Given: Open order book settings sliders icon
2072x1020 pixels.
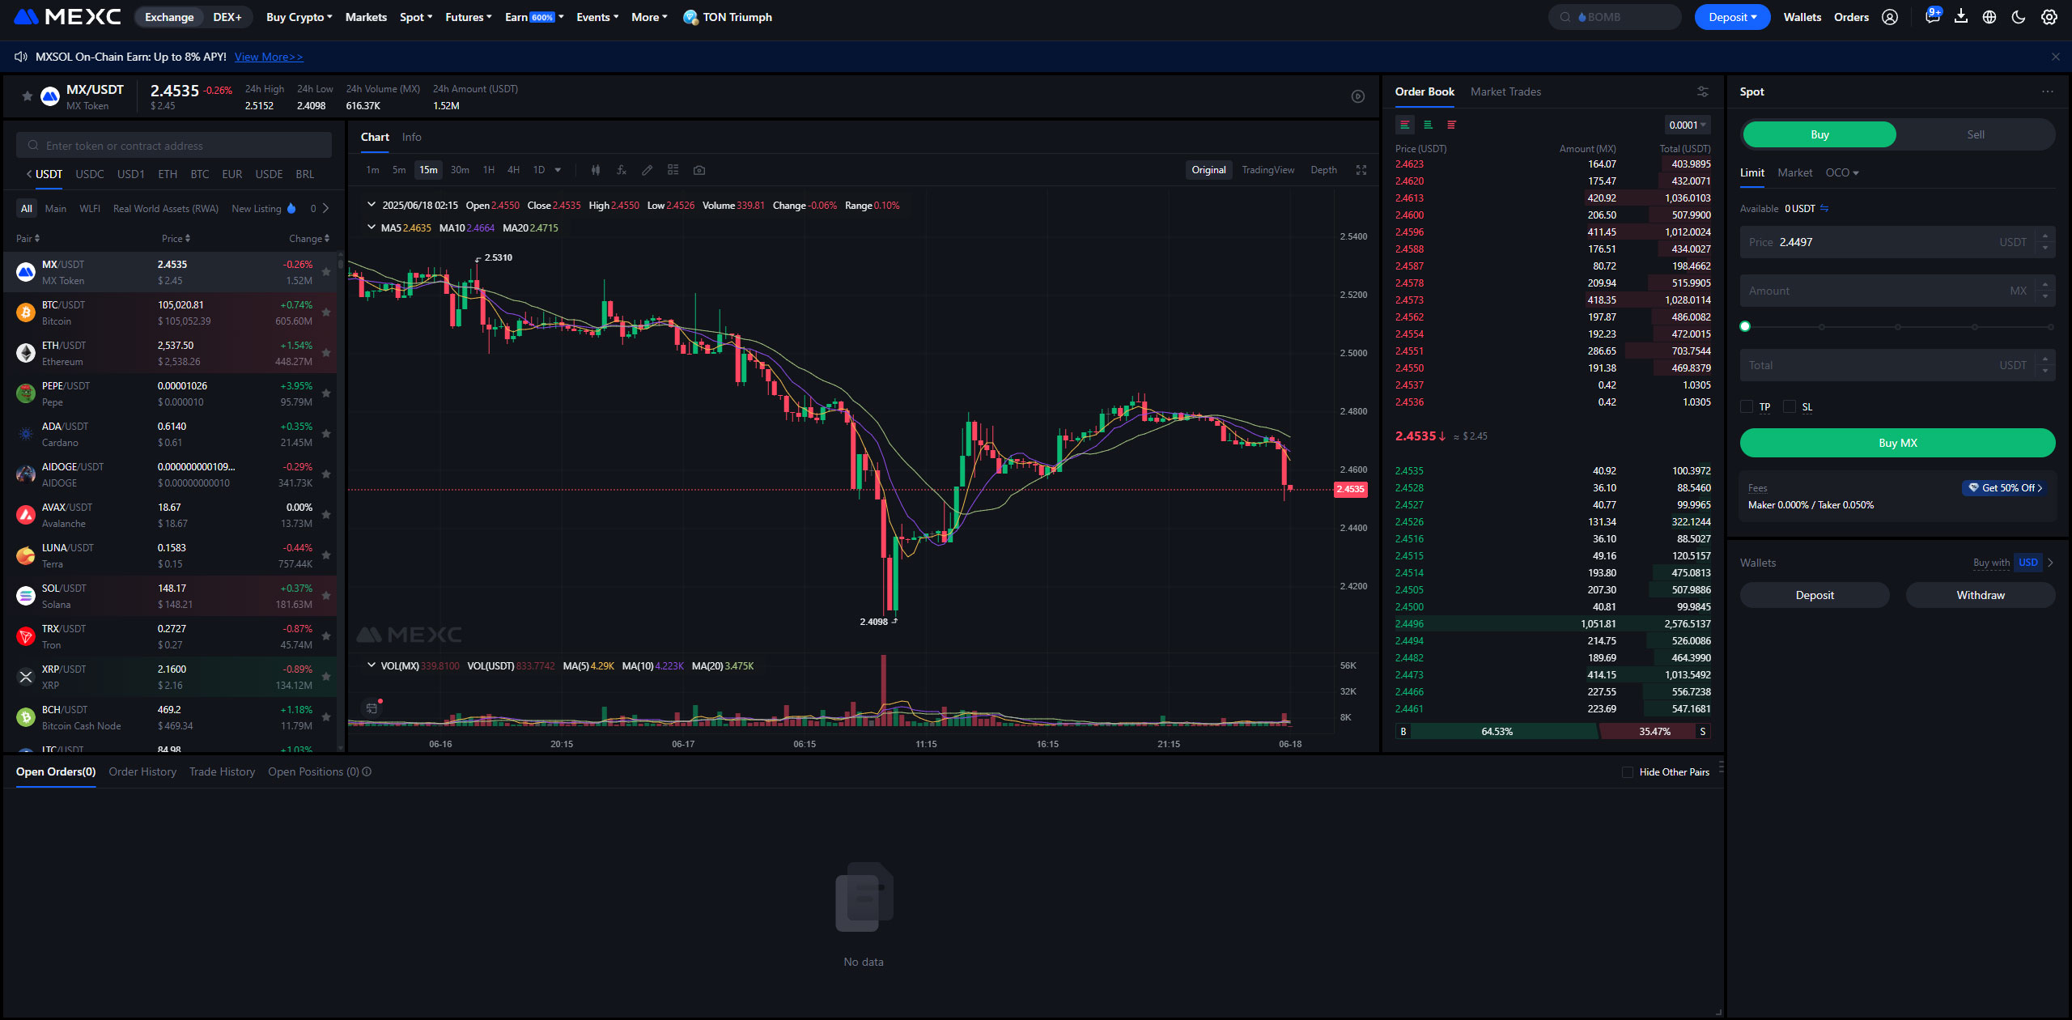Looking at the screenshot, I should pyautogui.click(x=1703, y=91).
